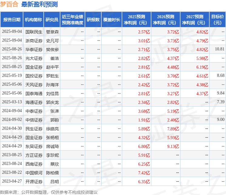Click the 10.81 target price value

(220, 49)
